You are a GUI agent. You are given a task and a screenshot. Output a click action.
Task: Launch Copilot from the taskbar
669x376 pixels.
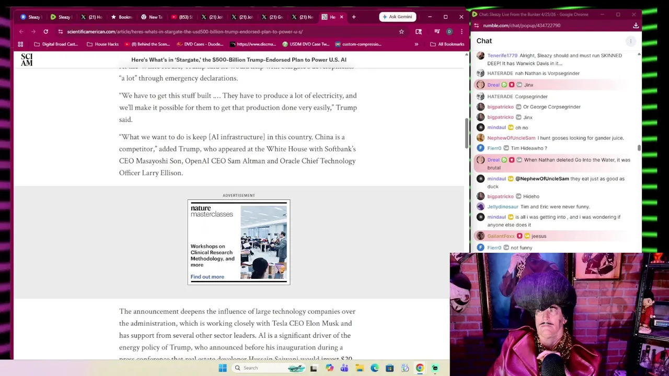[x=329, y=368]
